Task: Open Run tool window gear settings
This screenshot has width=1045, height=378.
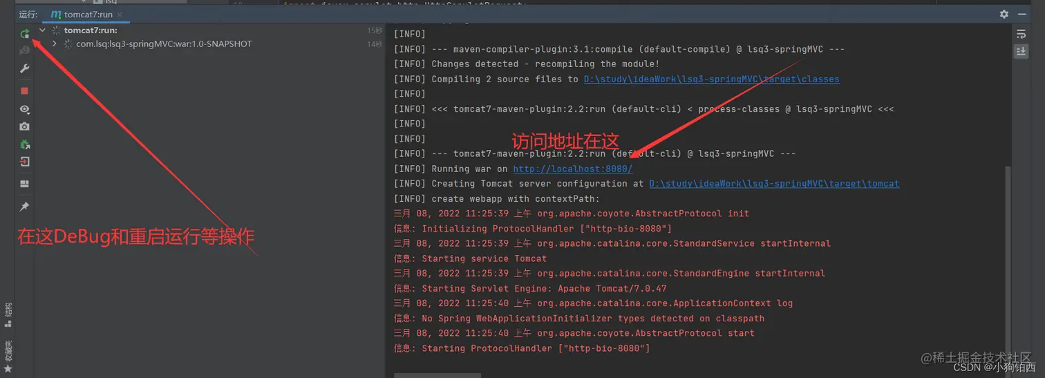Action: click(1004, 14)
